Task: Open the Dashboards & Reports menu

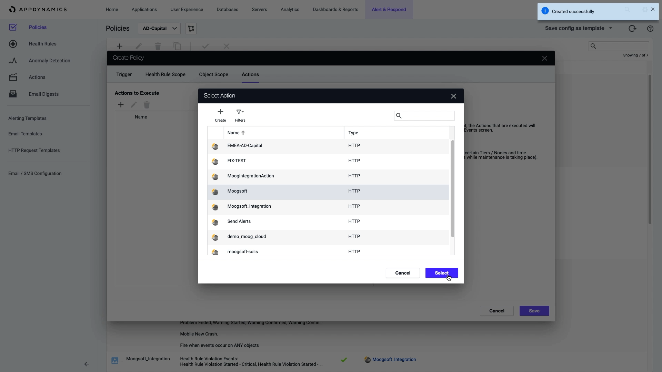Action: coord(335,9)
